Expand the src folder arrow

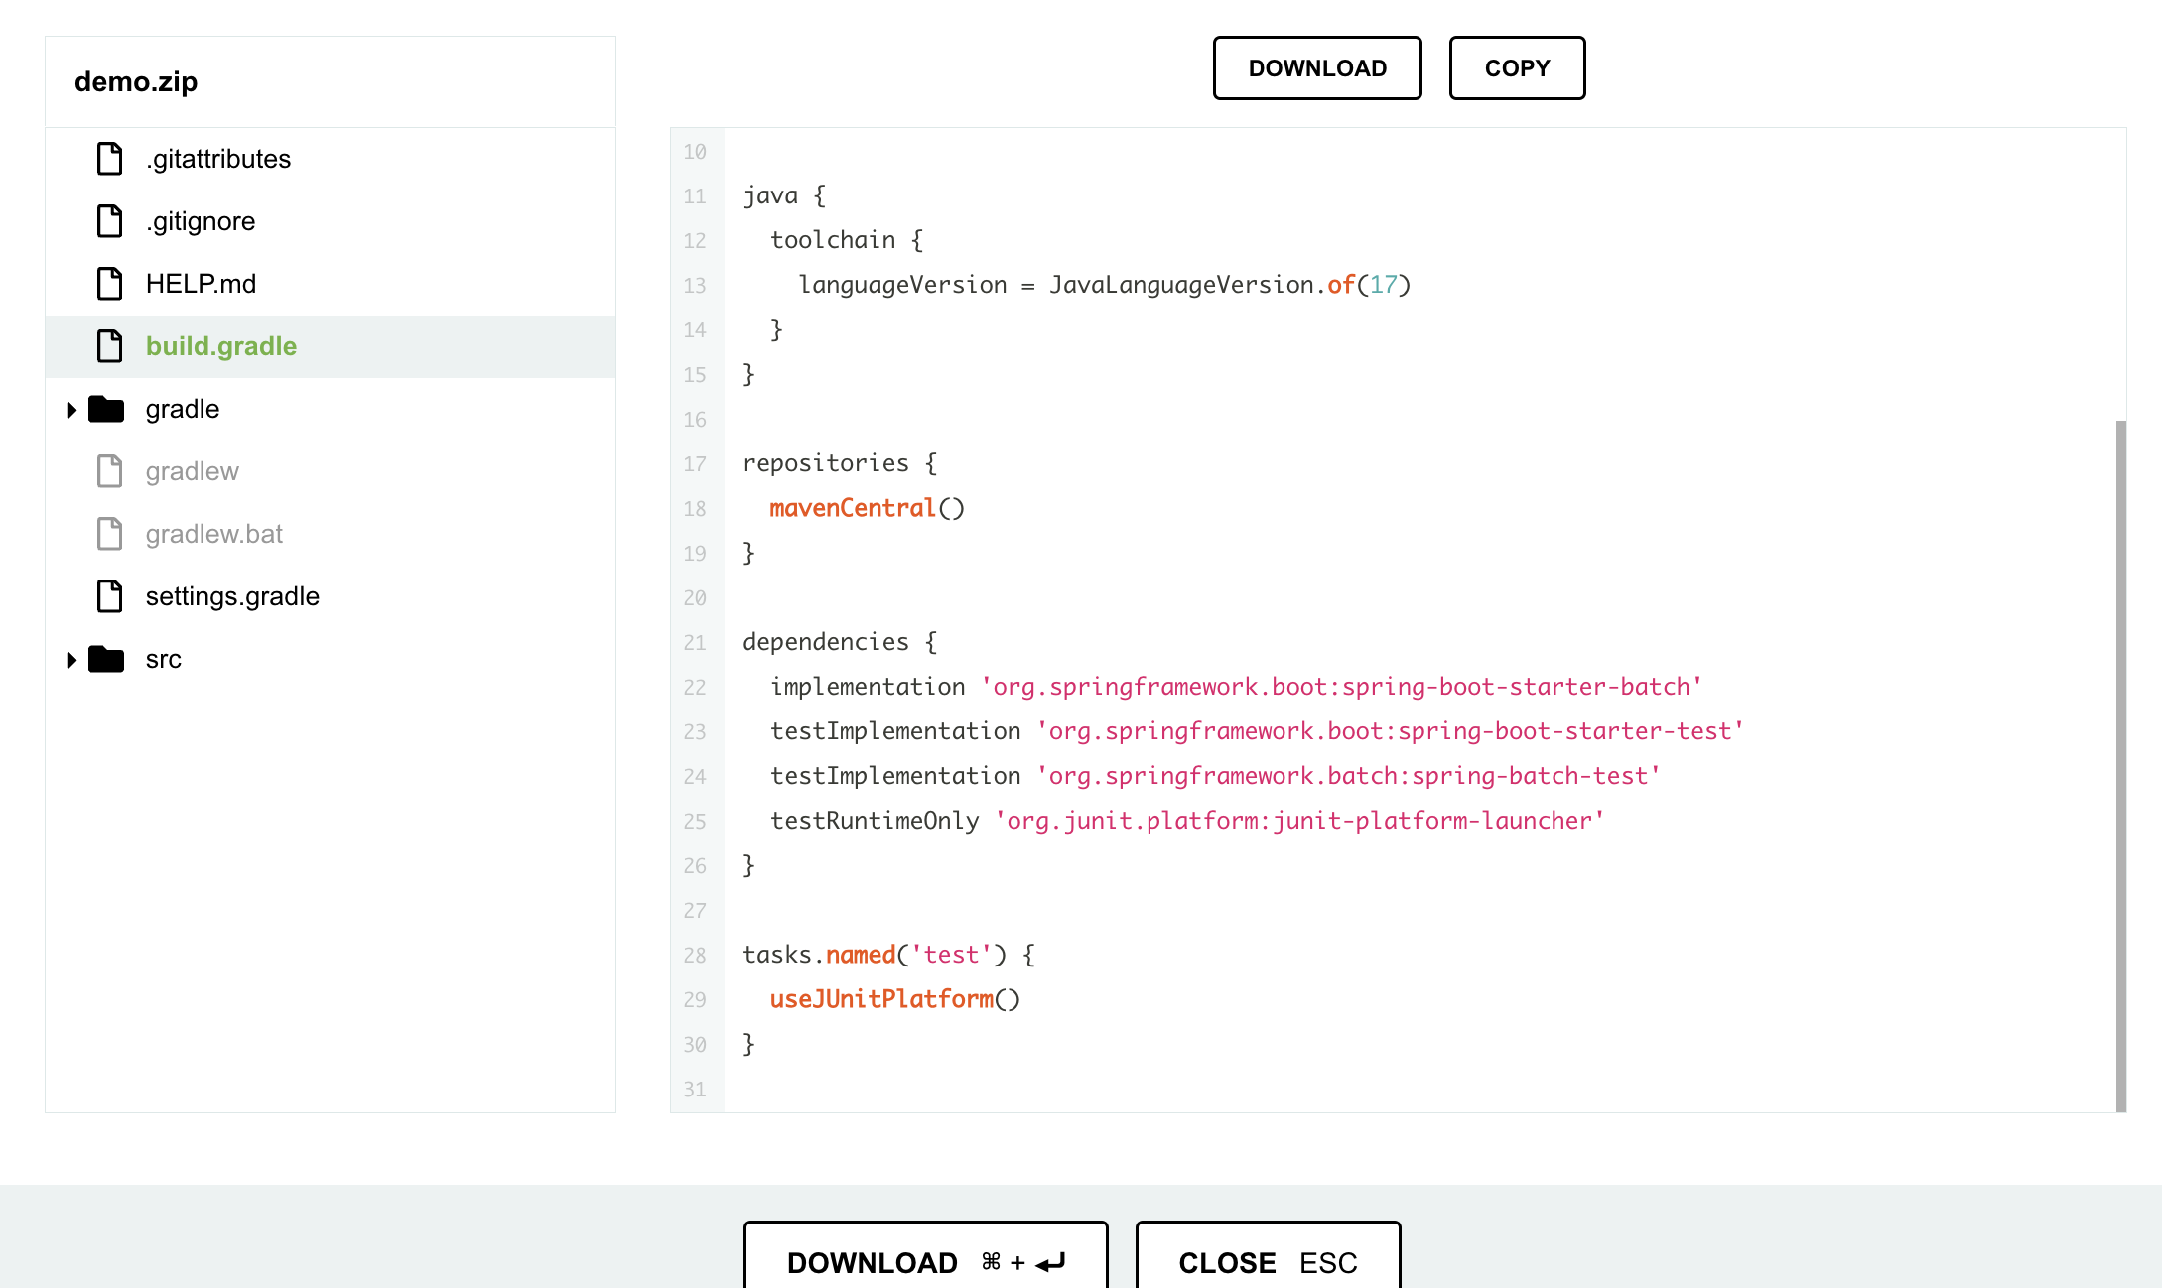(70, 660)
